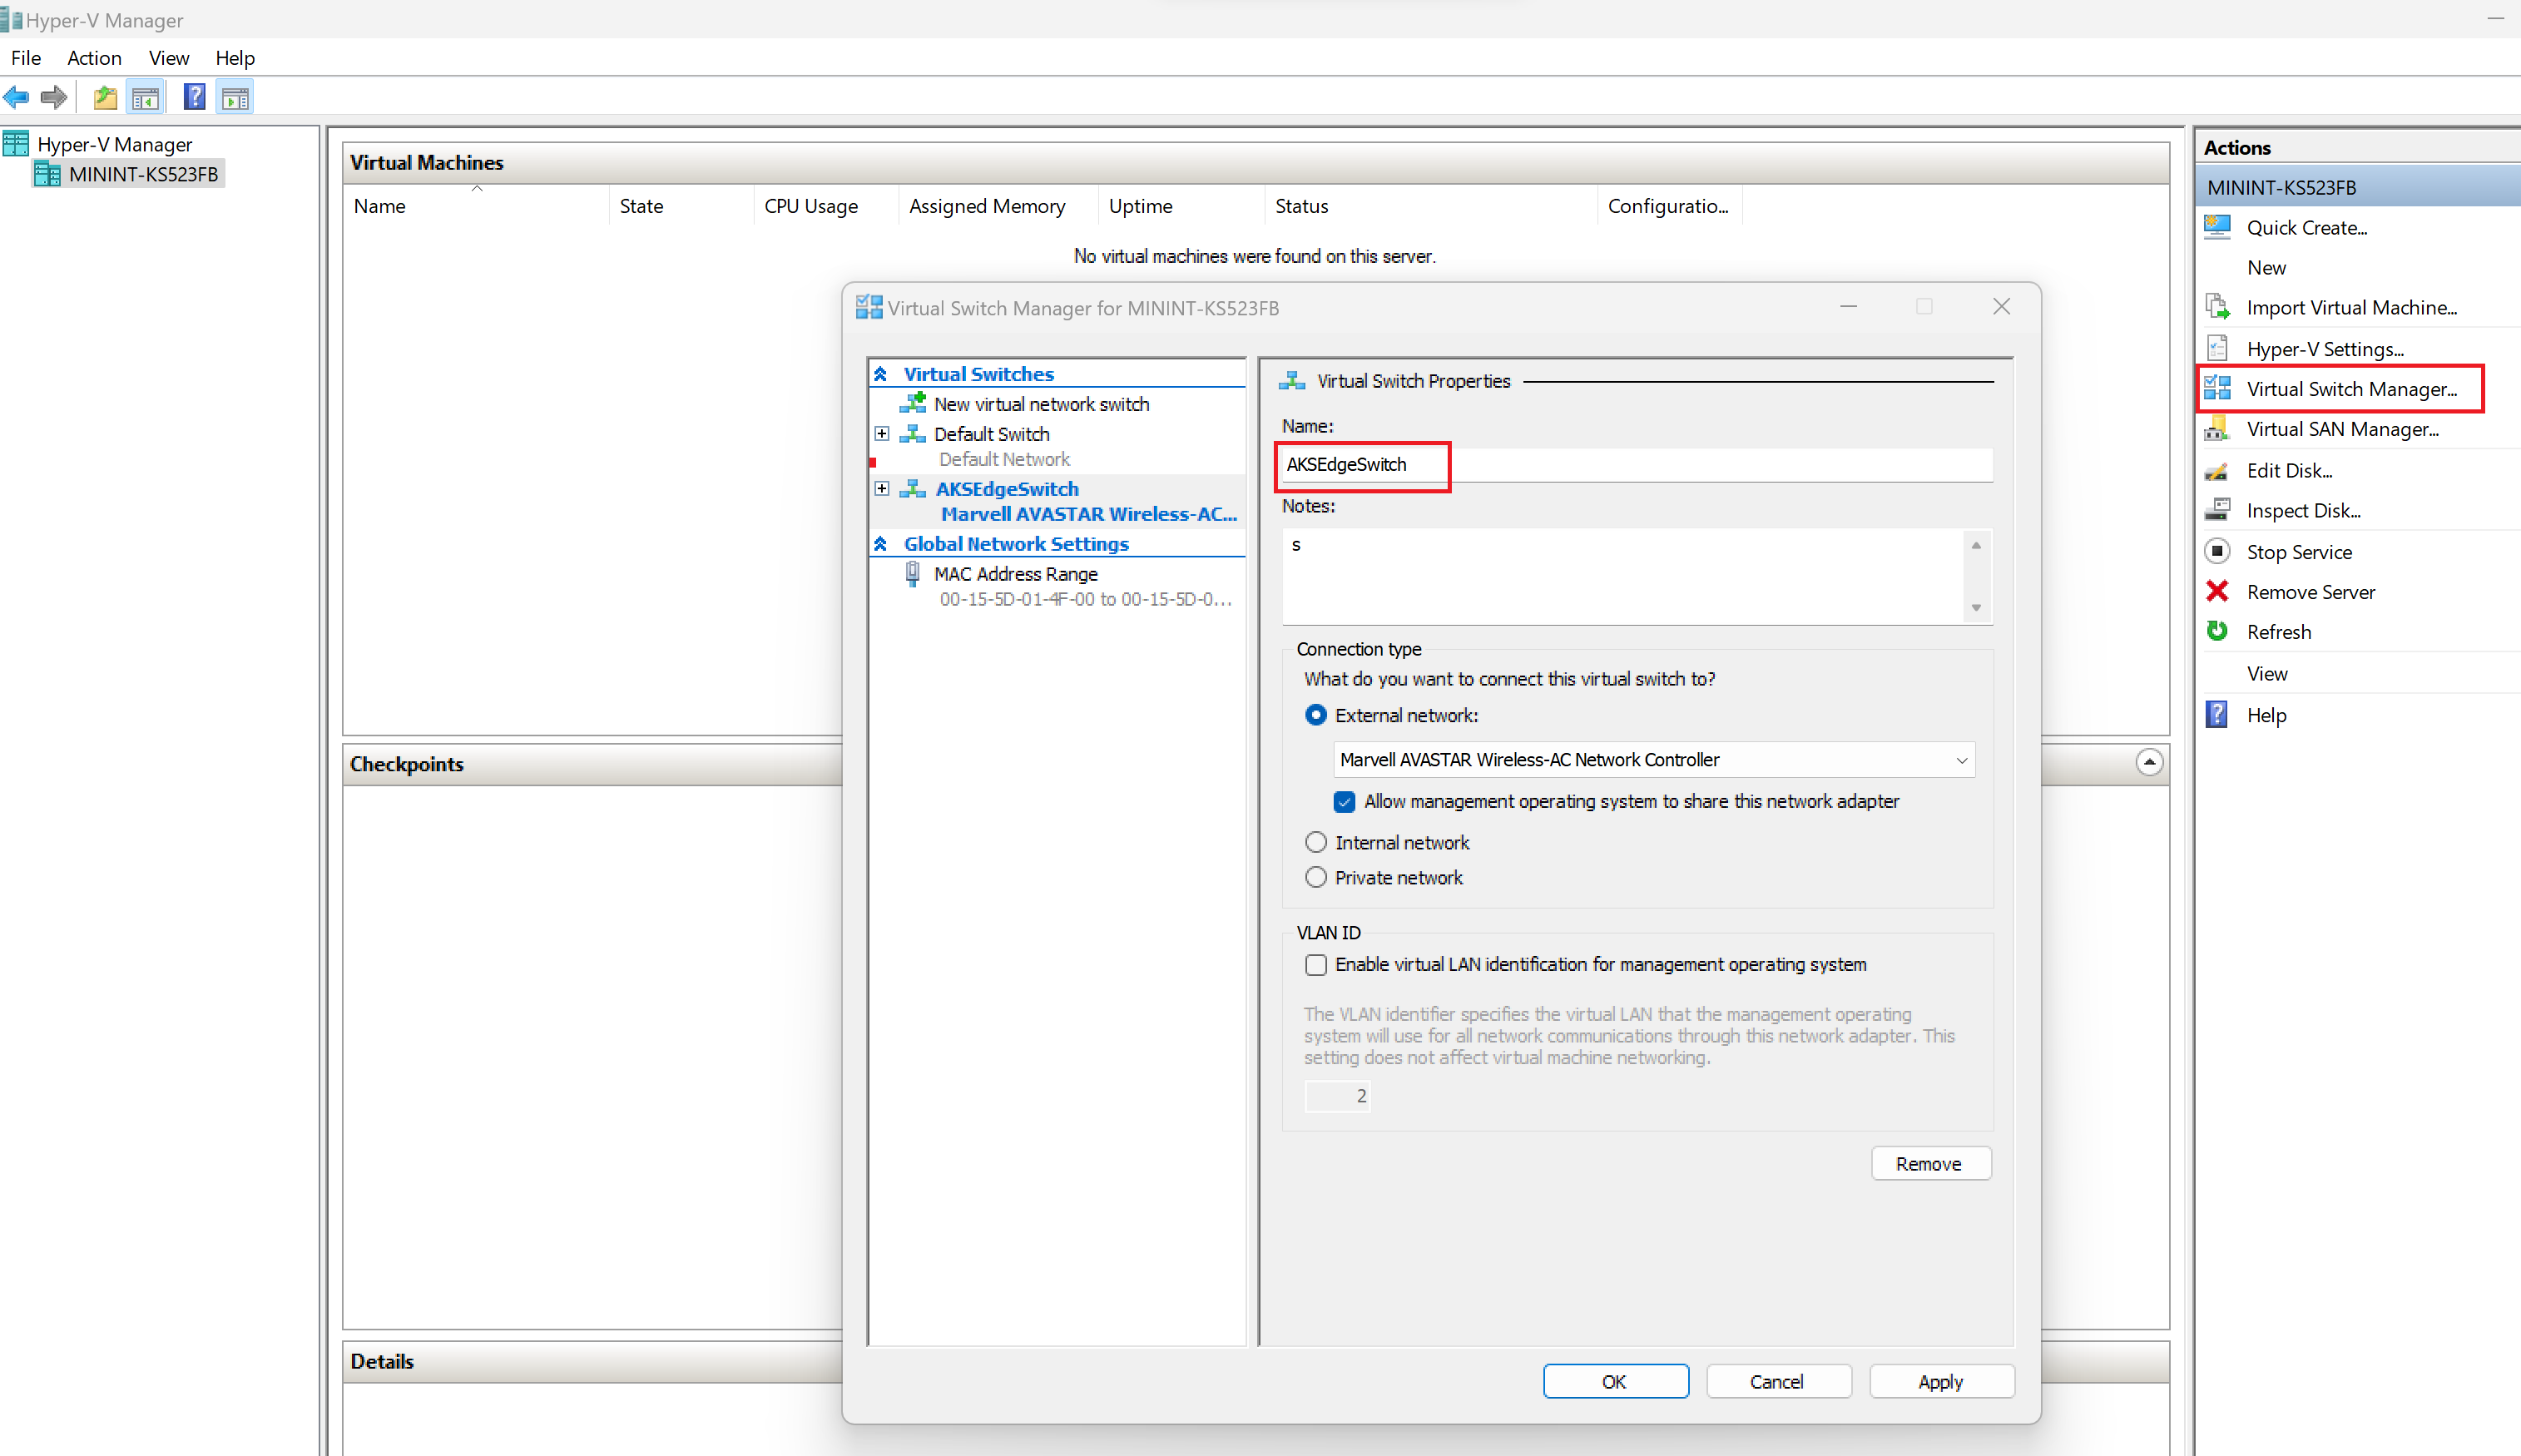Sort by the Assigned Memory column header
Screen dimensions: 2521x1456
997,206
